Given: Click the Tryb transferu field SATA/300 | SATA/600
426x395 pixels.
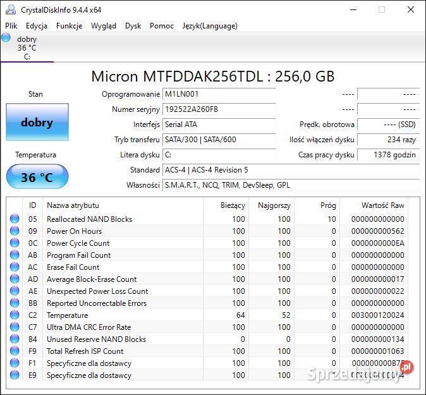Looking at the screenshot, I should (x=219, y=140).
